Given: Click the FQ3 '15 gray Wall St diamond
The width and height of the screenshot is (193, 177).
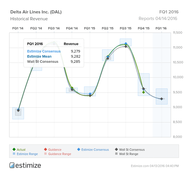Looking at the screenshot, I should (x=126, y=47).
